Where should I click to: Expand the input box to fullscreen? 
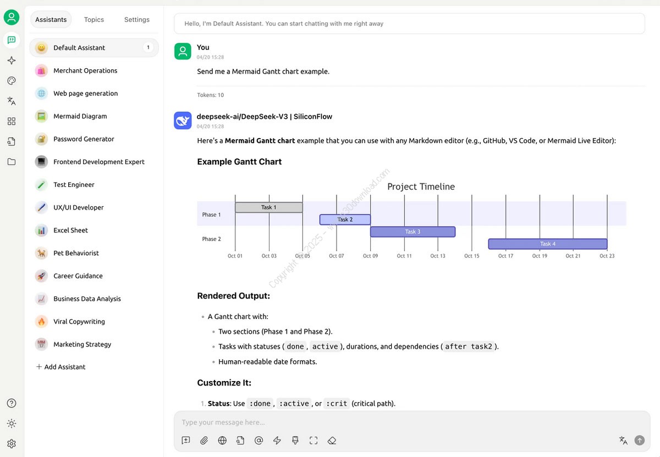(313, 441)
